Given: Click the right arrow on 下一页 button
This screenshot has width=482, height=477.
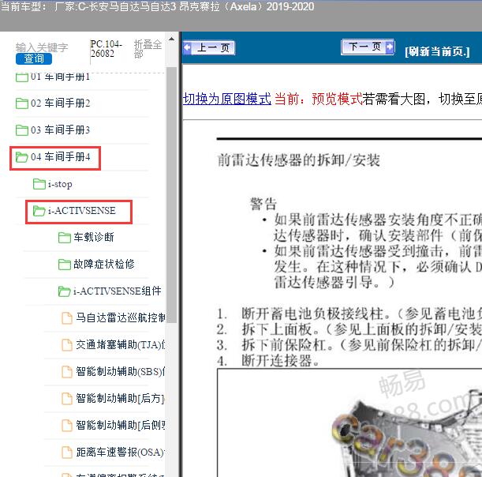Looking at the screenshot, I should 390,47.
